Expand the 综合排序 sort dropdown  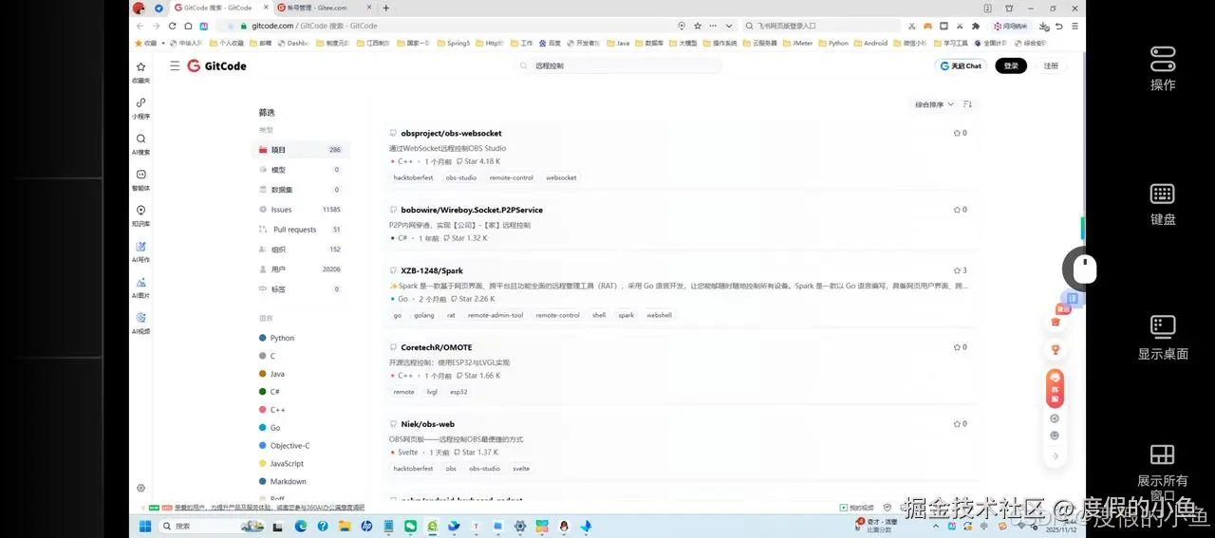pyautogui.click(x=934, y=104)
